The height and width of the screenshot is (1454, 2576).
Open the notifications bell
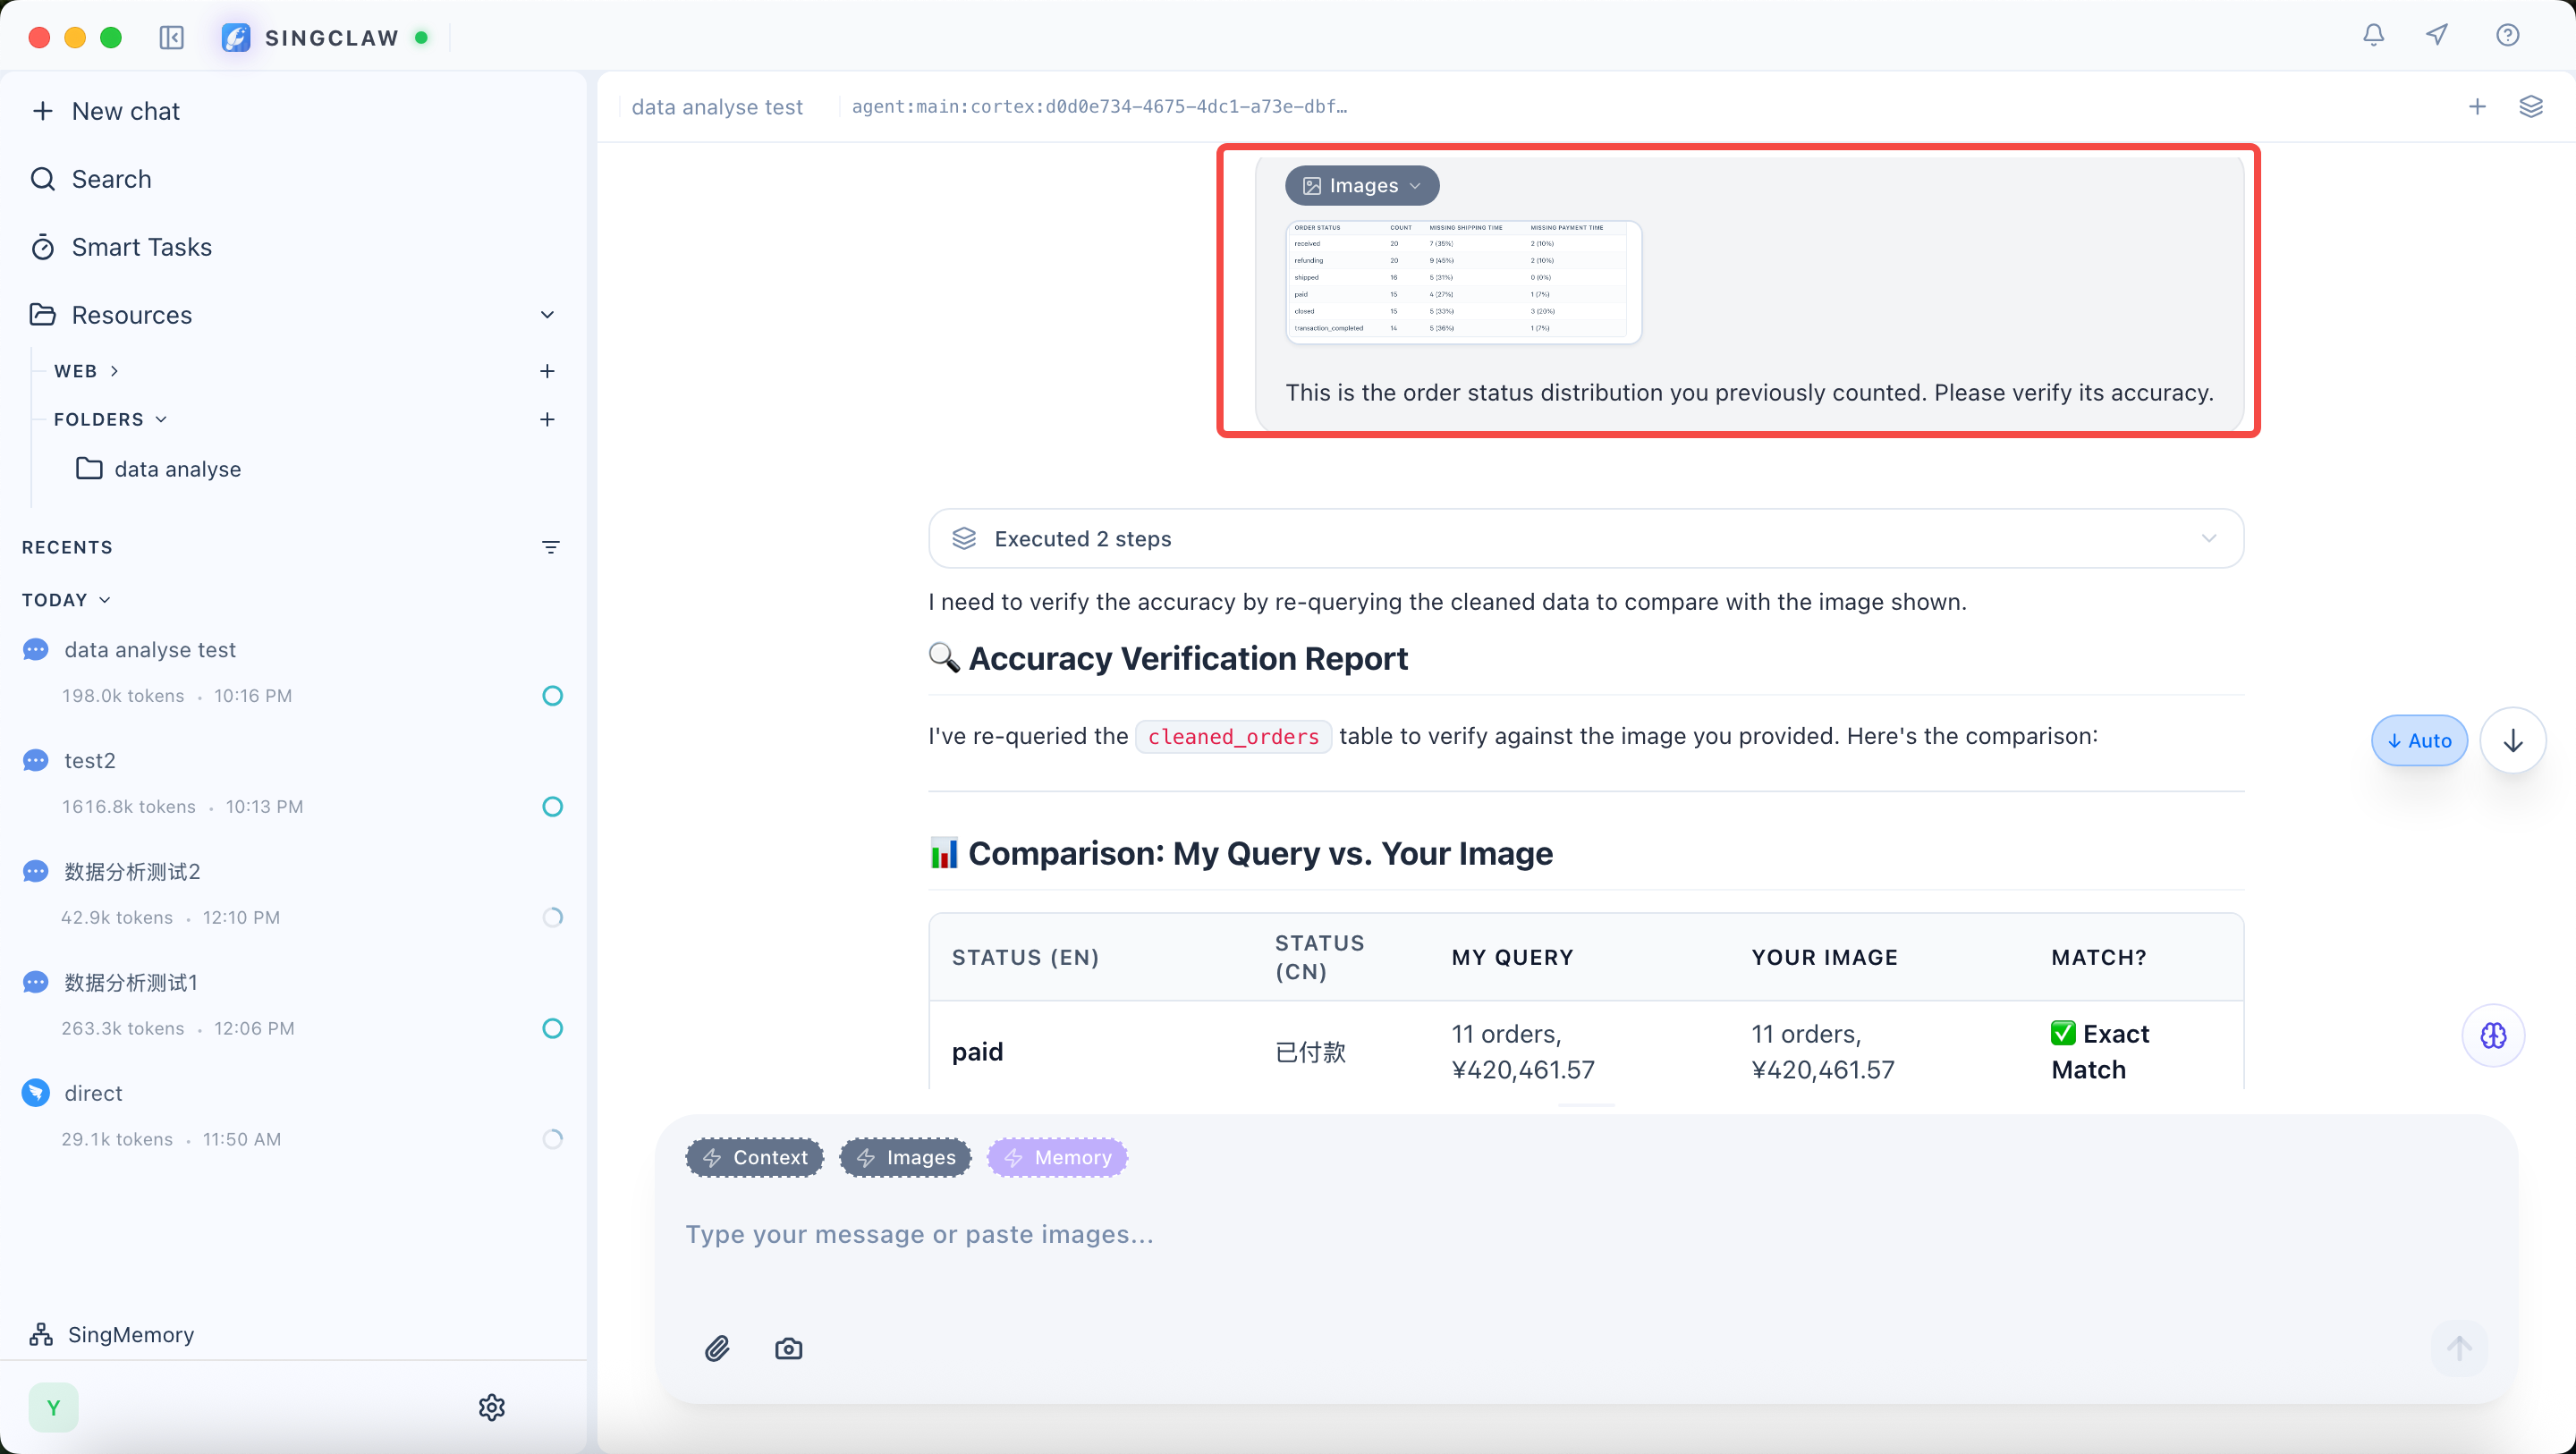tap(2373, 36)
